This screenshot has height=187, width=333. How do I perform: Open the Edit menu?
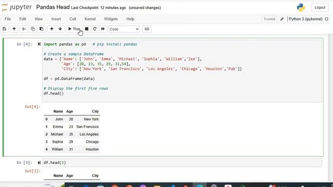coord(23,19)
